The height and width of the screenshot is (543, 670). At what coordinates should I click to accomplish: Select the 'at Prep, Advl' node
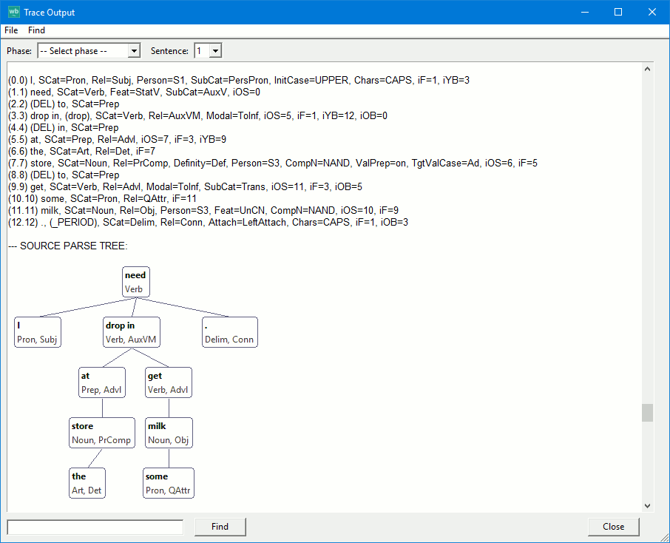102,382
